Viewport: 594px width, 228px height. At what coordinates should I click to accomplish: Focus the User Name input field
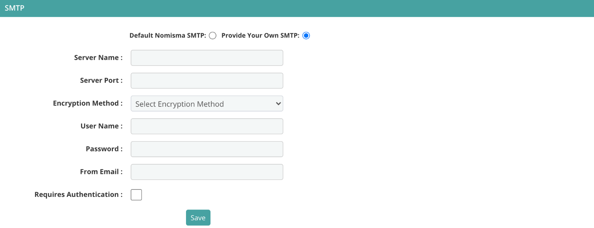click(207, 126)
